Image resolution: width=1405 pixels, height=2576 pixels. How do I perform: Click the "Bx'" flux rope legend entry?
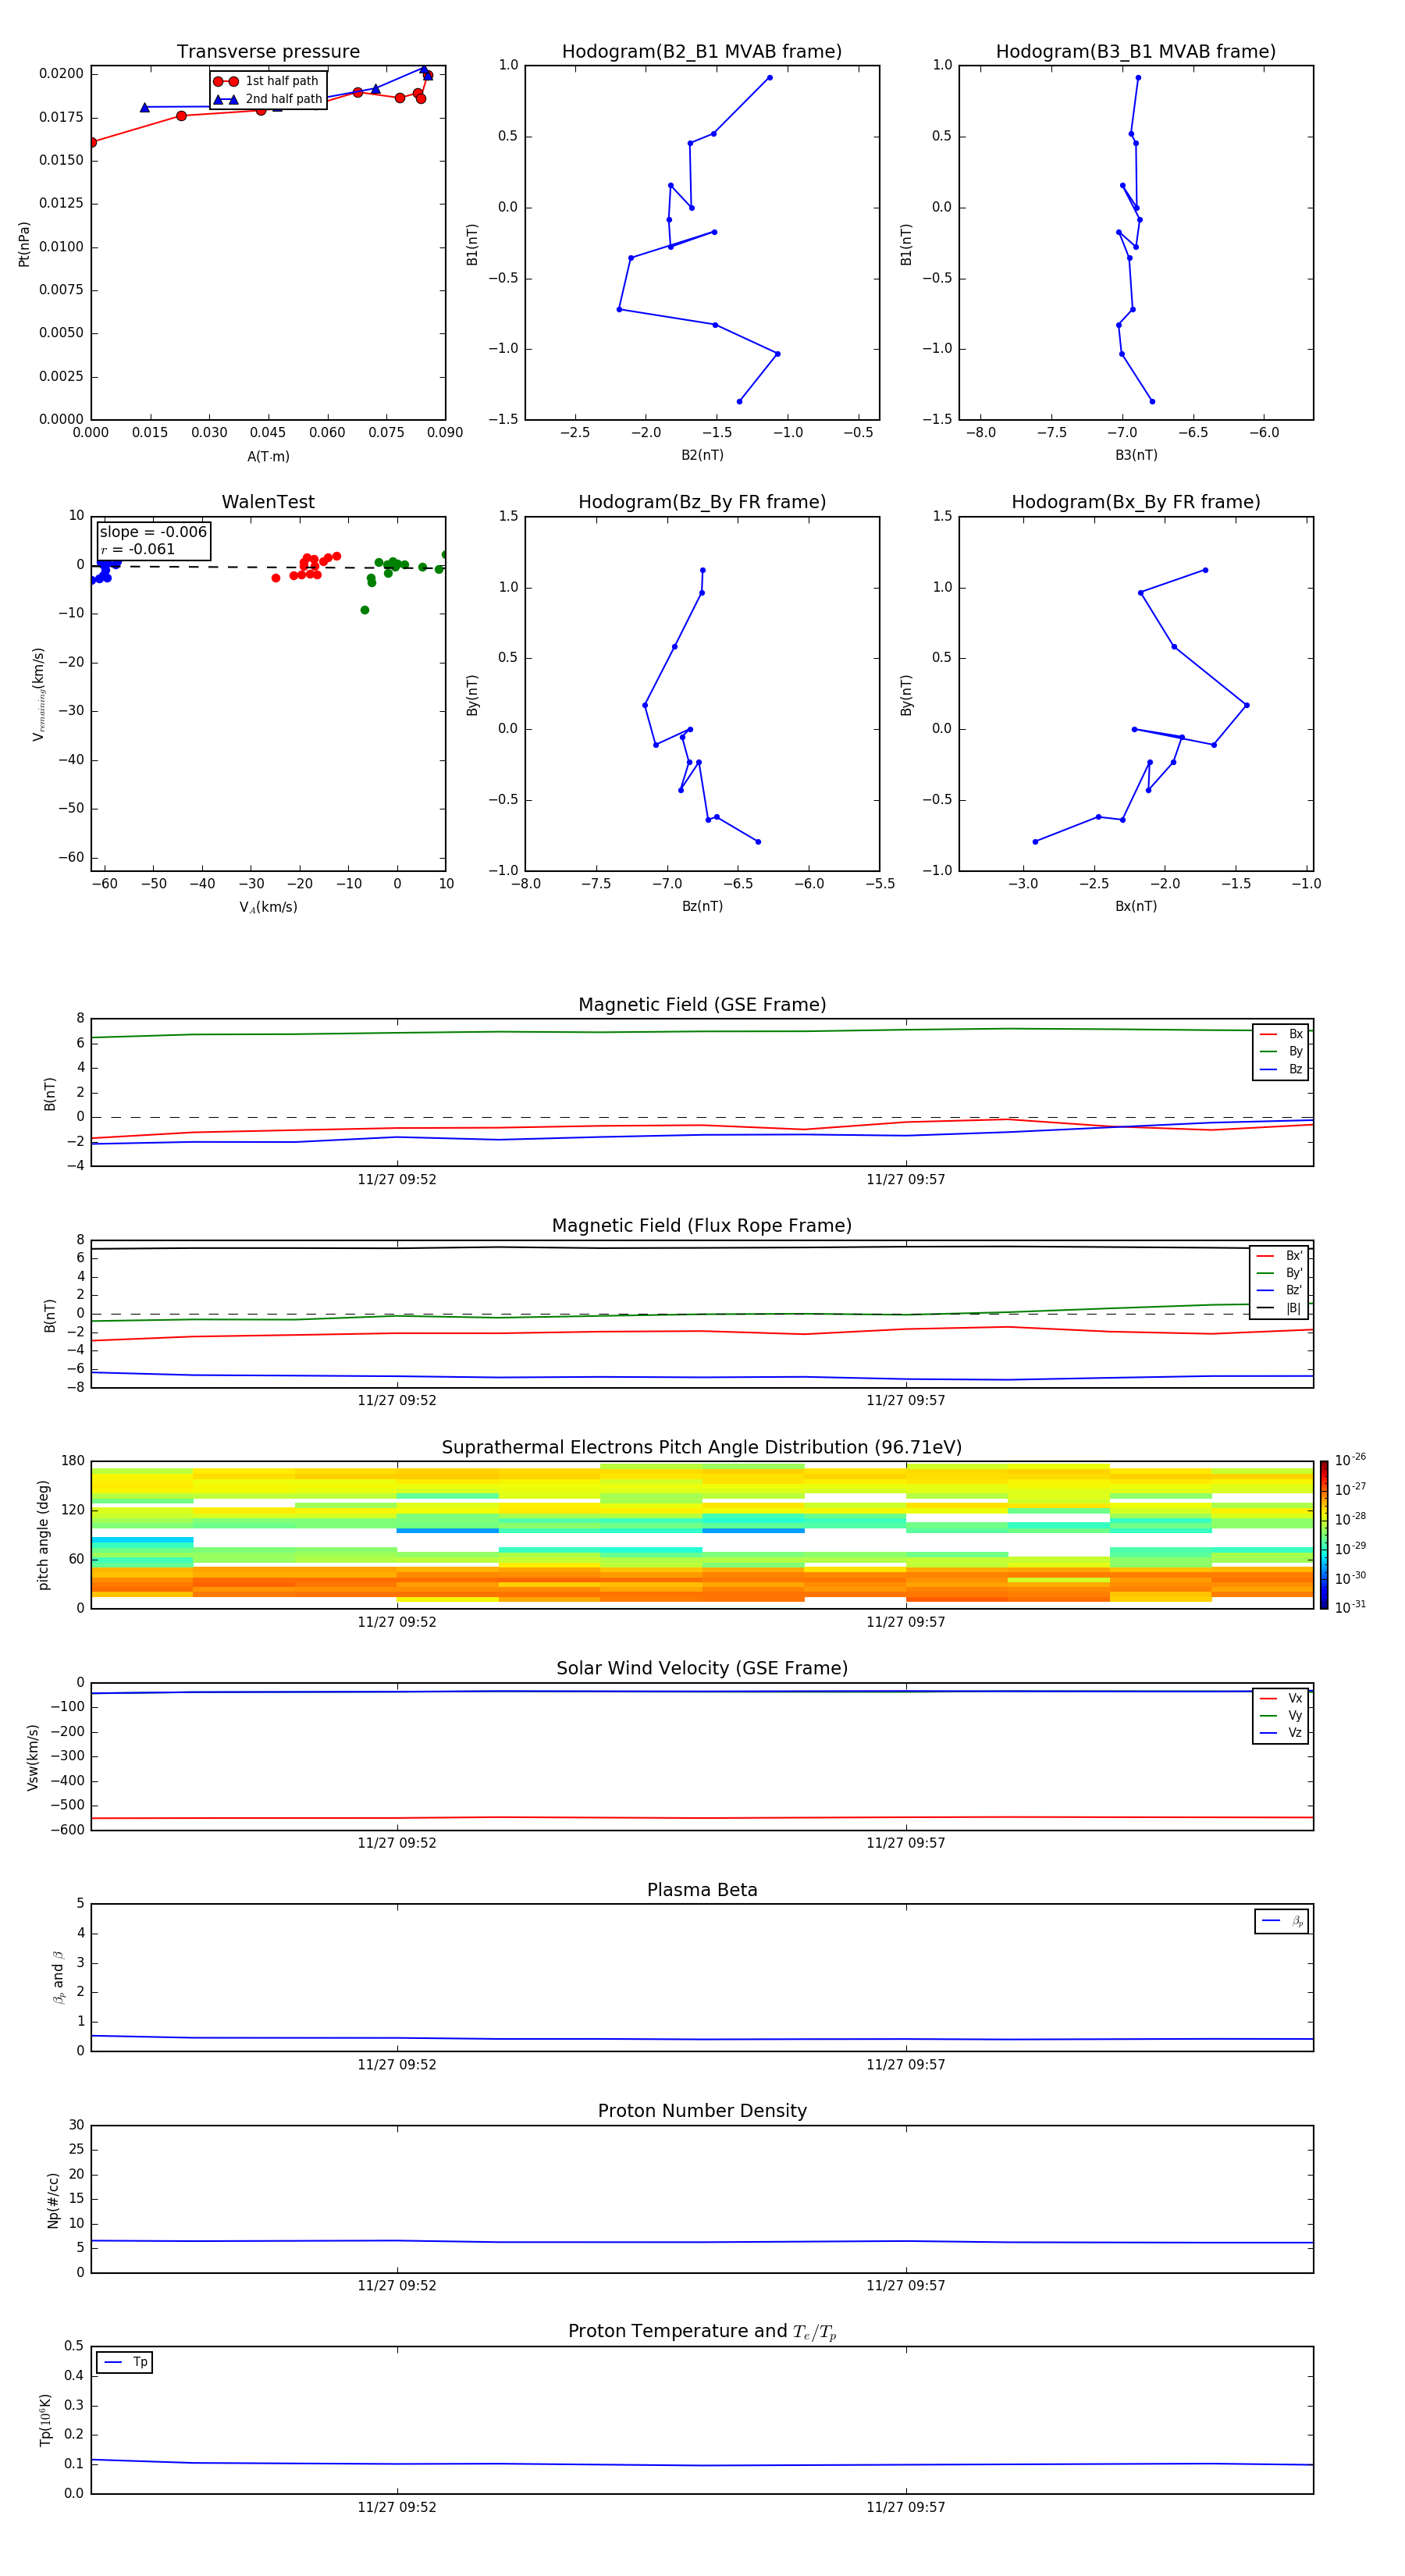[x=1279, y=1256]
